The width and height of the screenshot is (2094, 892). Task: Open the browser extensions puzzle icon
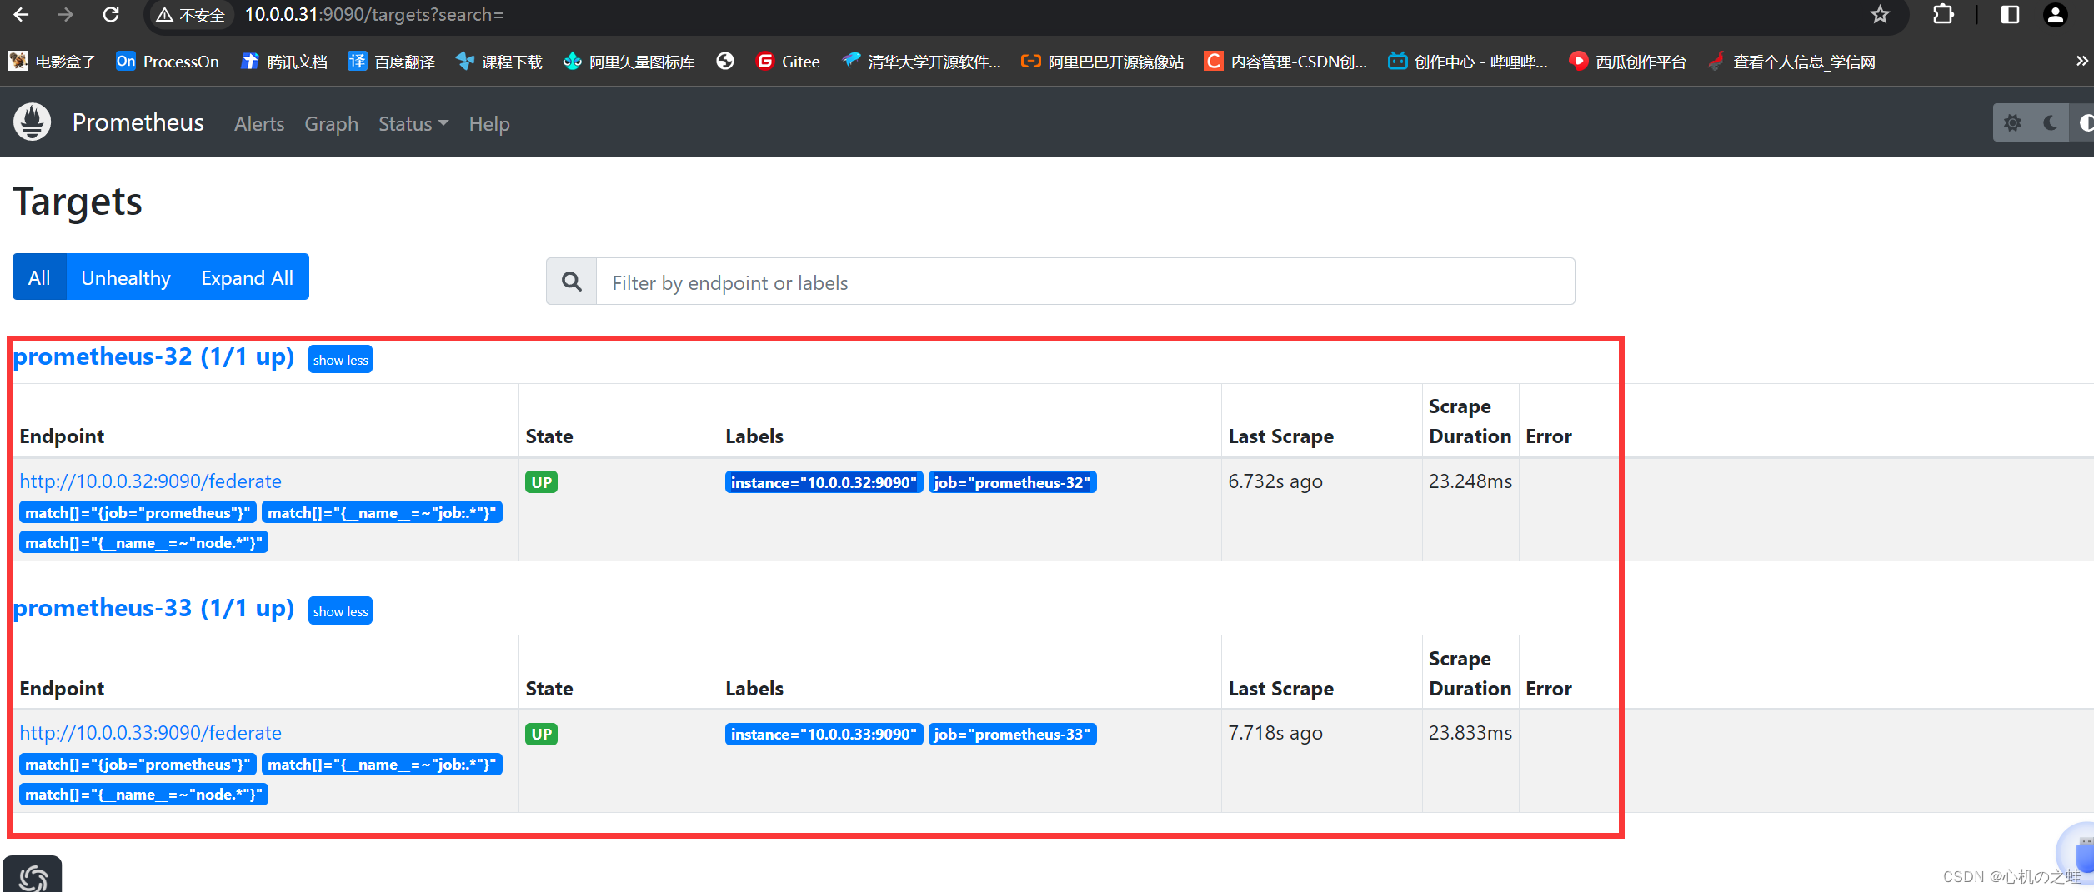coord(1942,15)
